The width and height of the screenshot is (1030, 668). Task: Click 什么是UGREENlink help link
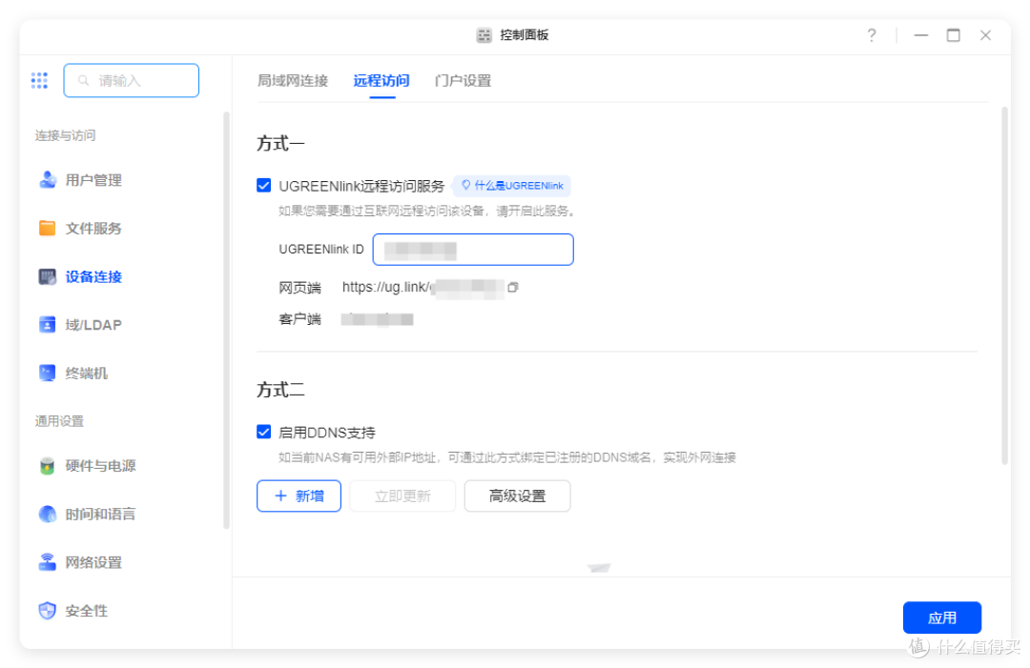pos(512,186)
